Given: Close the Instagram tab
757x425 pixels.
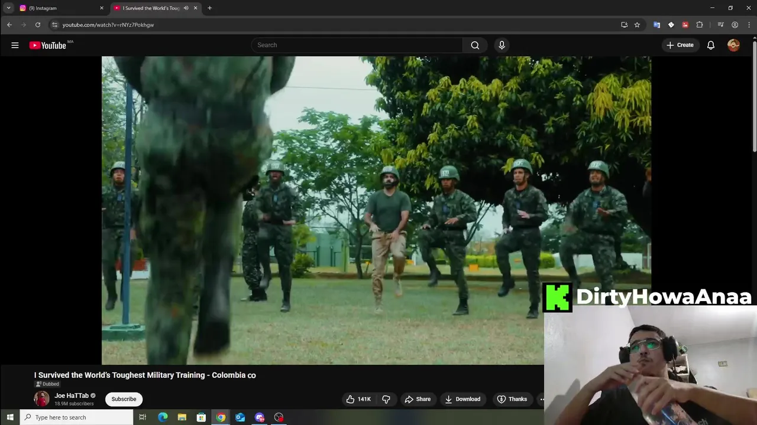Looking at the screenshot, I should [101, 8].
